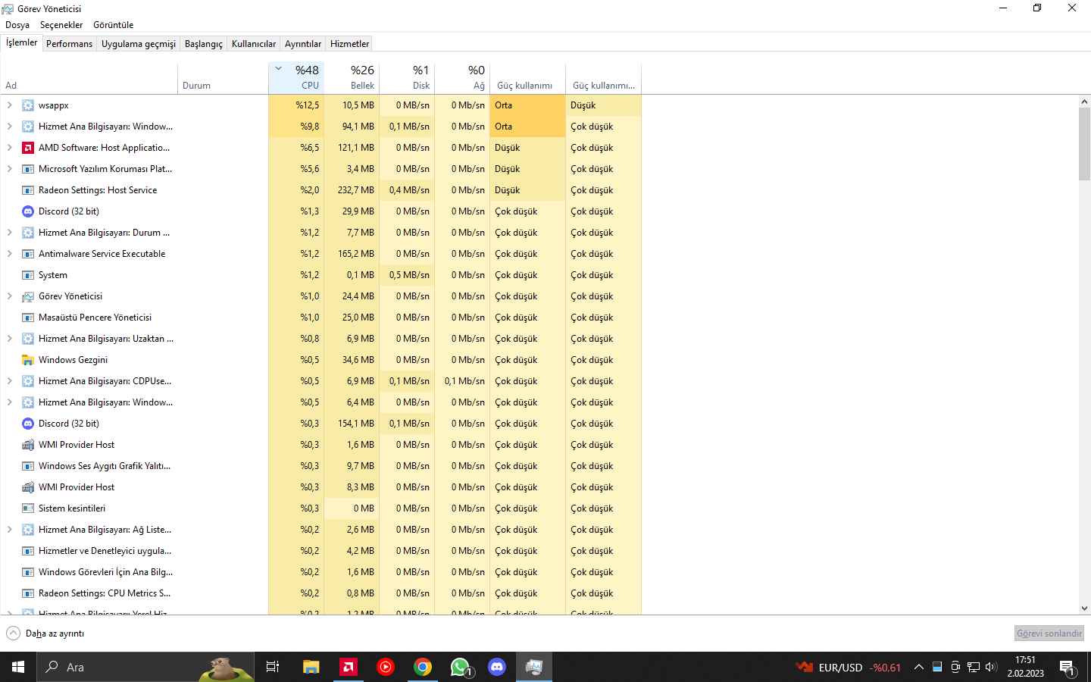Sort processes by the CPU column header
1091x682 pixels.
pyautogui.click(x=296, y=77)
